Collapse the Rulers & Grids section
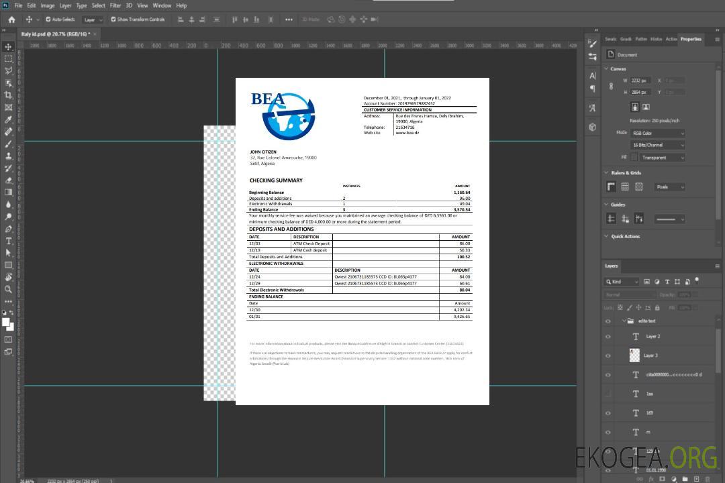 tap(606, 173)
